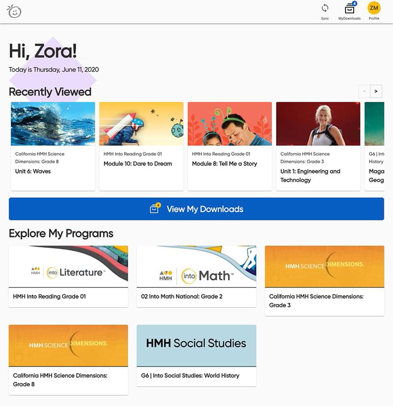393x406 pixels.
Task: Click California HMH Science Dimensions: Grade 3 card subtitle
Action: (x=305, y=158)
